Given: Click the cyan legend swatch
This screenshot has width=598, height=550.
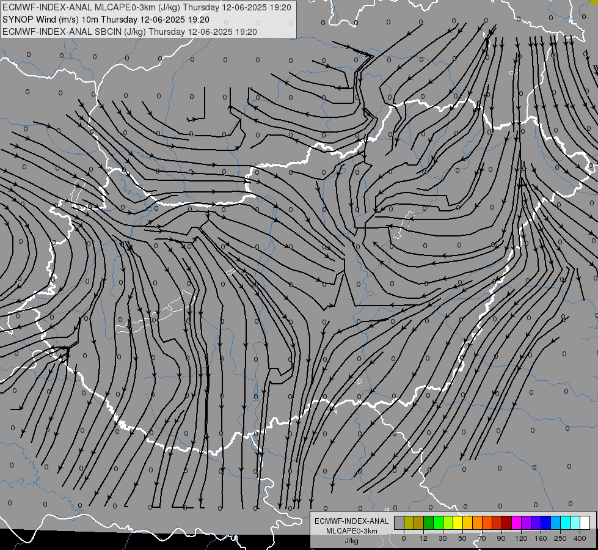Looking at the screenshot, I should [565, 522].
